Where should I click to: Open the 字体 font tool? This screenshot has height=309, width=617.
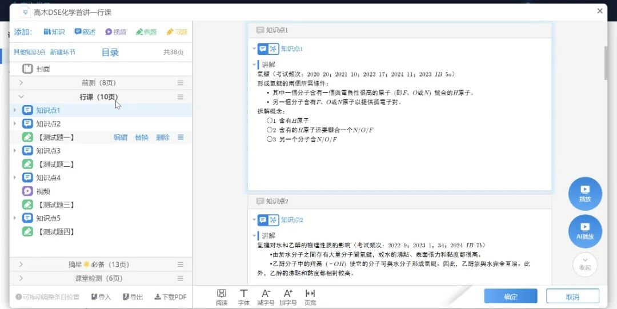pos(244,298)
